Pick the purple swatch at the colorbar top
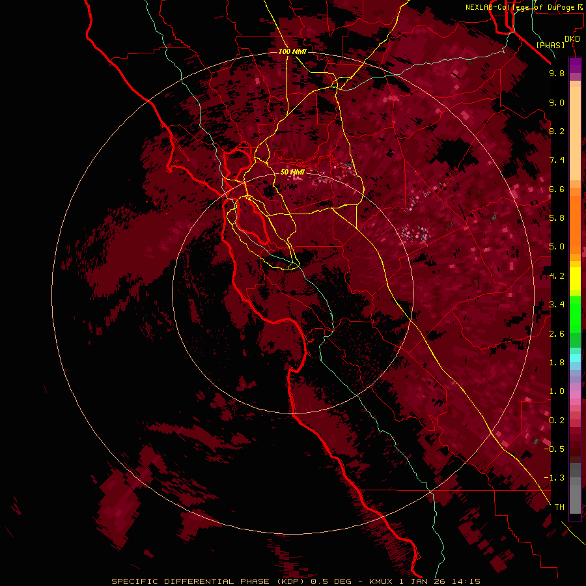Screen dimensions: 586x586 coord(575,65)
